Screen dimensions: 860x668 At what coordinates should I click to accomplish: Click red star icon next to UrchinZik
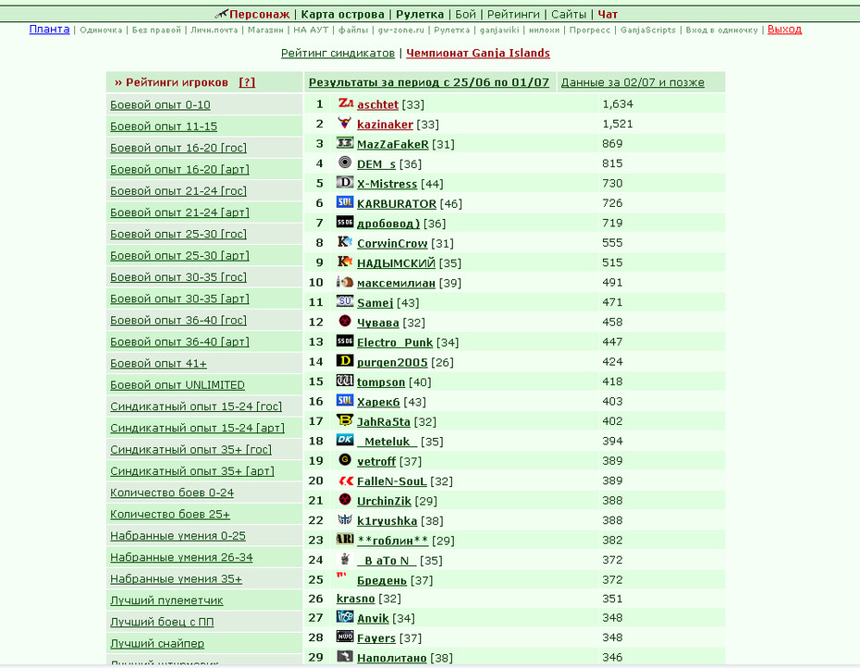345,500
